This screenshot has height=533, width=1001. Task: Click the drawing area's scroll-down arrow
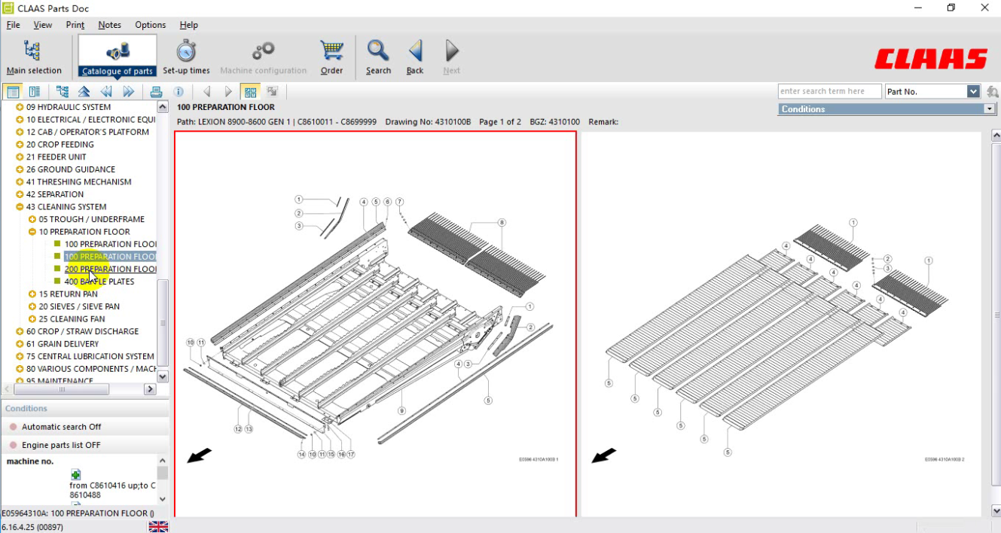995,510
